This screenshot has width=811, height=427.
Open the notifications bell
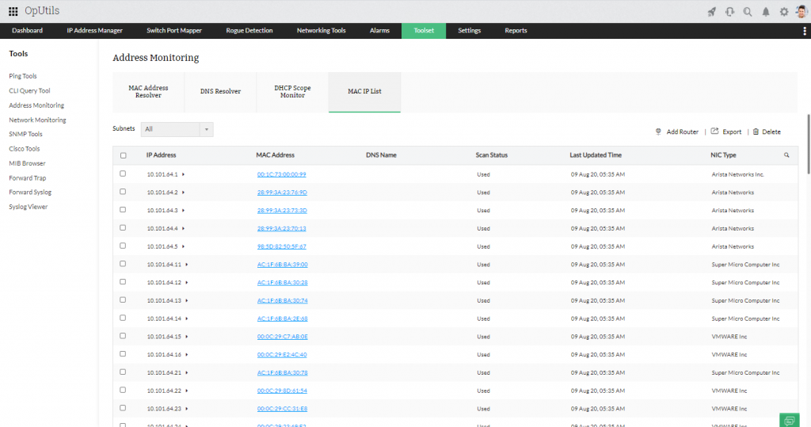pos(766,11)
